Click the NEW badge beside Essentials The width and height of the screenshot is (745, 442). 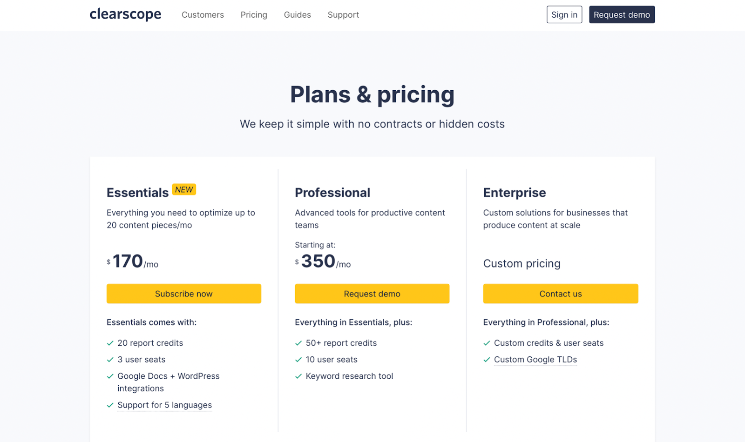tap(184, 189)
